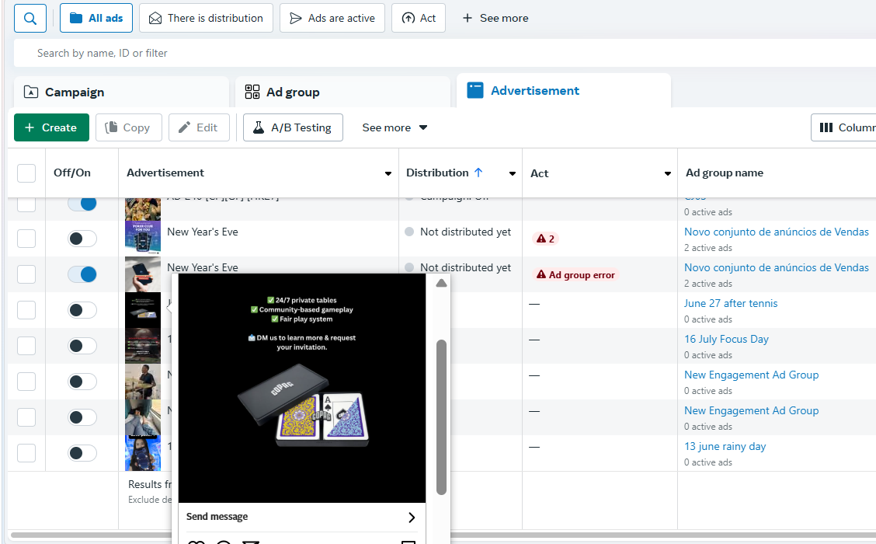This screenshot has width=876, height=544.
Task: Open the Advertisement column dropdown arrow
Action: [x=388, y=174]
